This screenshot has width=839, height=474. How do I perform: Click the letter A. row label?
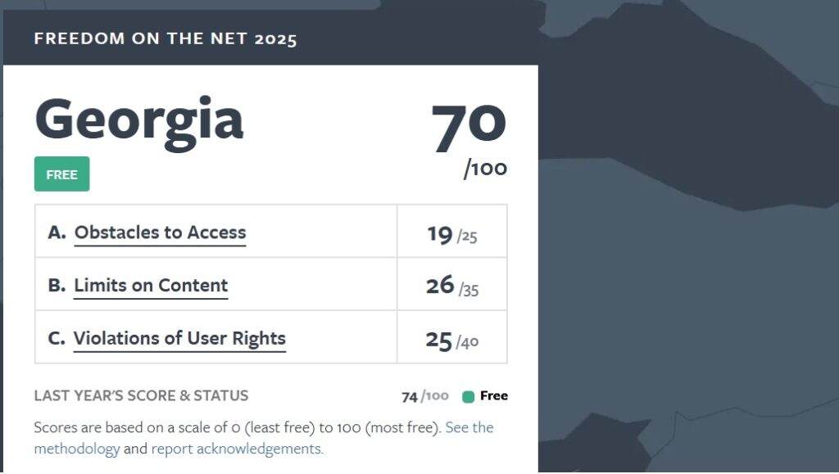(x=57, y=232)
